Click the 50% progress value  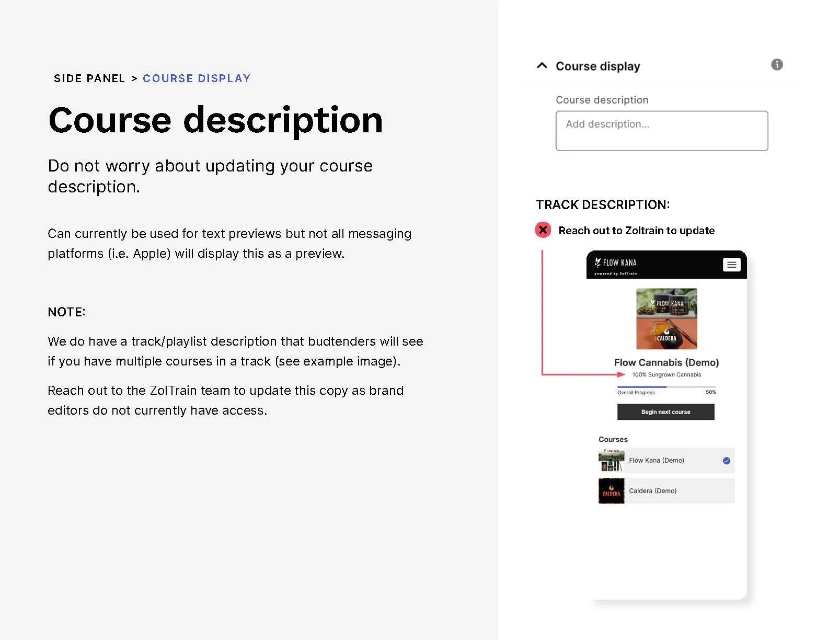tap(711, 392)
